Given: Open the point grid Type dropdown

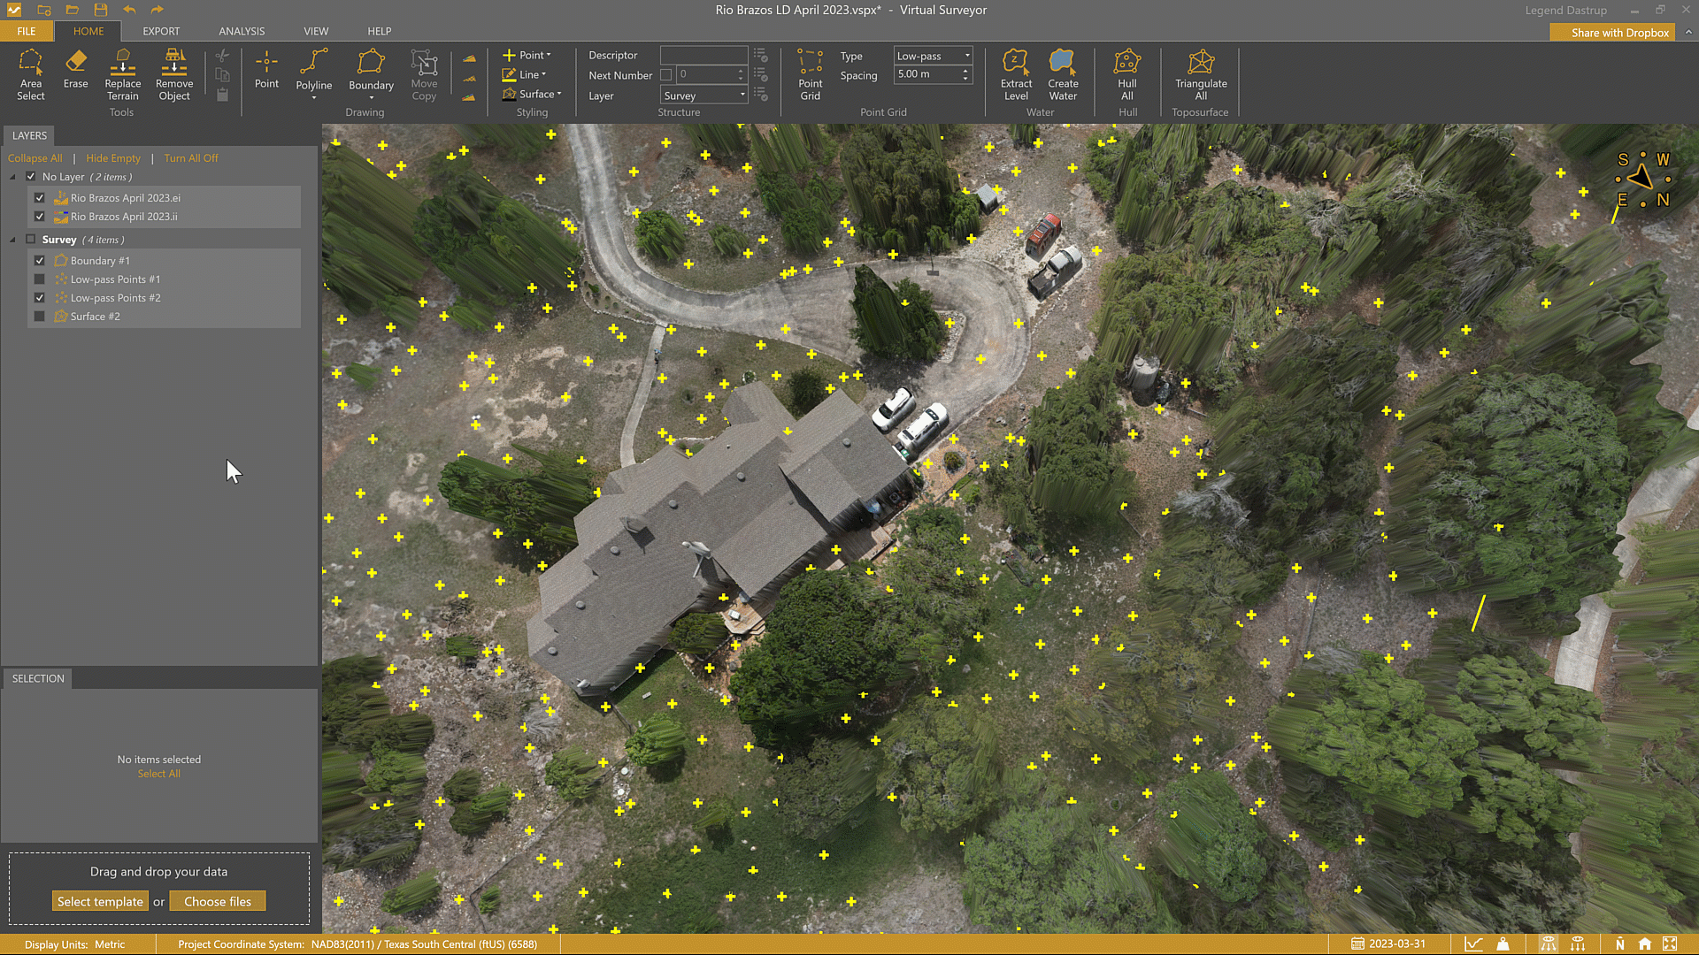Looking at the screenshot, I should tap(933, 56).
